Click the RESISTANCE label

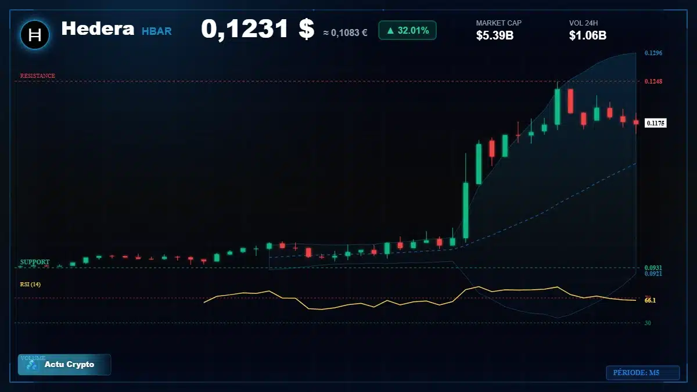pyautogui.click(x=38, y=76)
